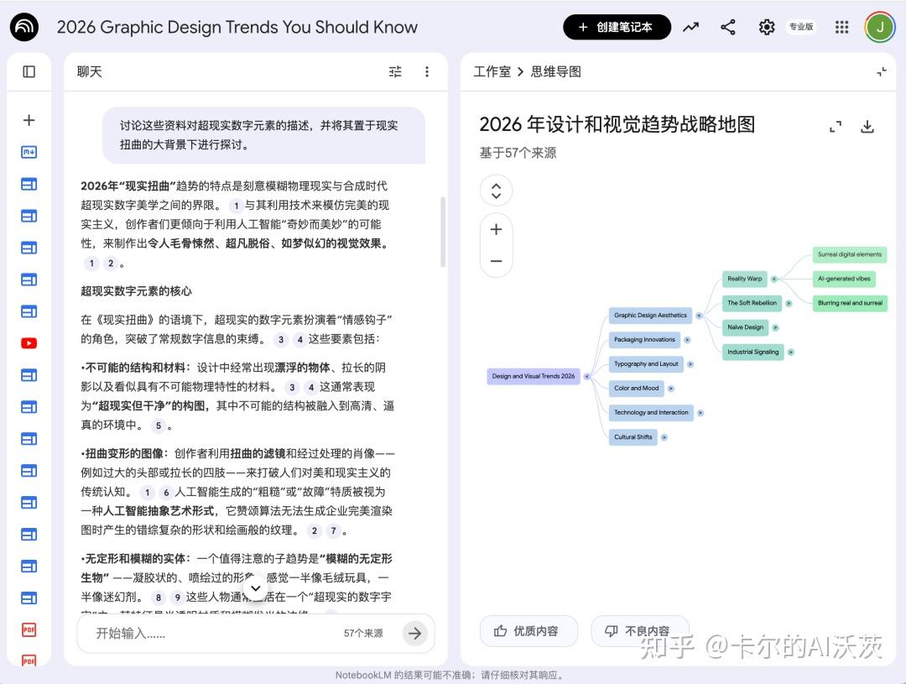Add a new source with plus icon
Image resolution: width=906 pixels, height=684 pixels.
(x=29, y=120)
